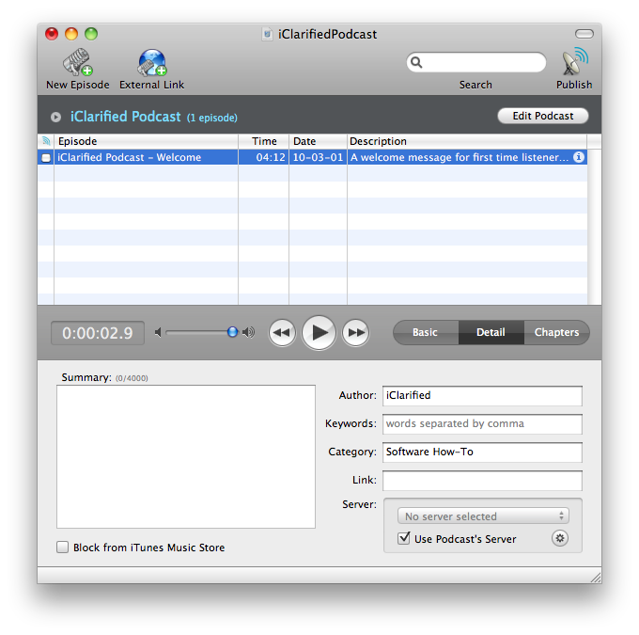Click the Keywords input field
639x635 pixels.
click(x=482, y=424)
